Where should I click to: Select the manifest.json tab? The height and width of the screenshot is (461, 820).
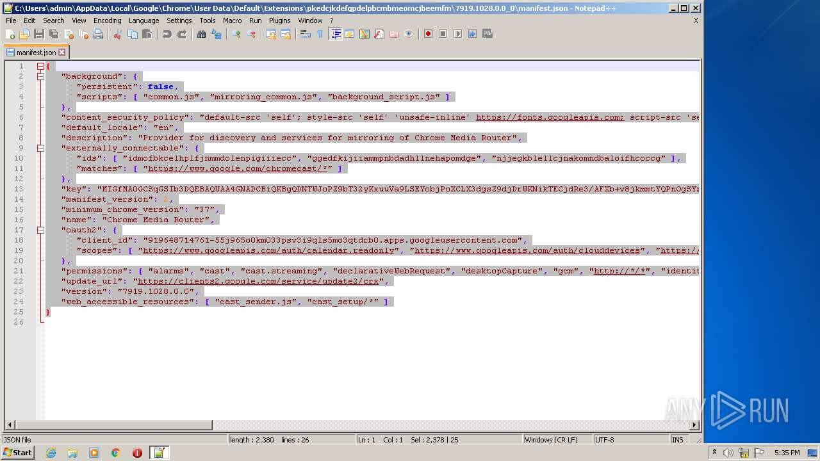36,53
